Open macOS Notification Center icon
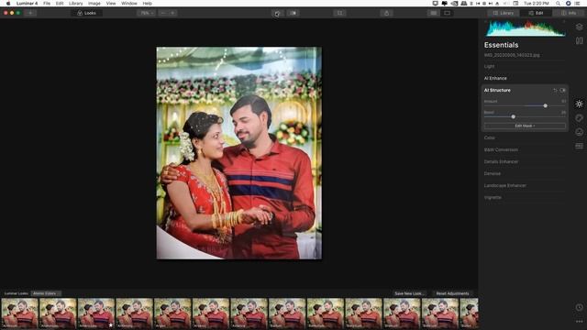 tap(577, 4)
